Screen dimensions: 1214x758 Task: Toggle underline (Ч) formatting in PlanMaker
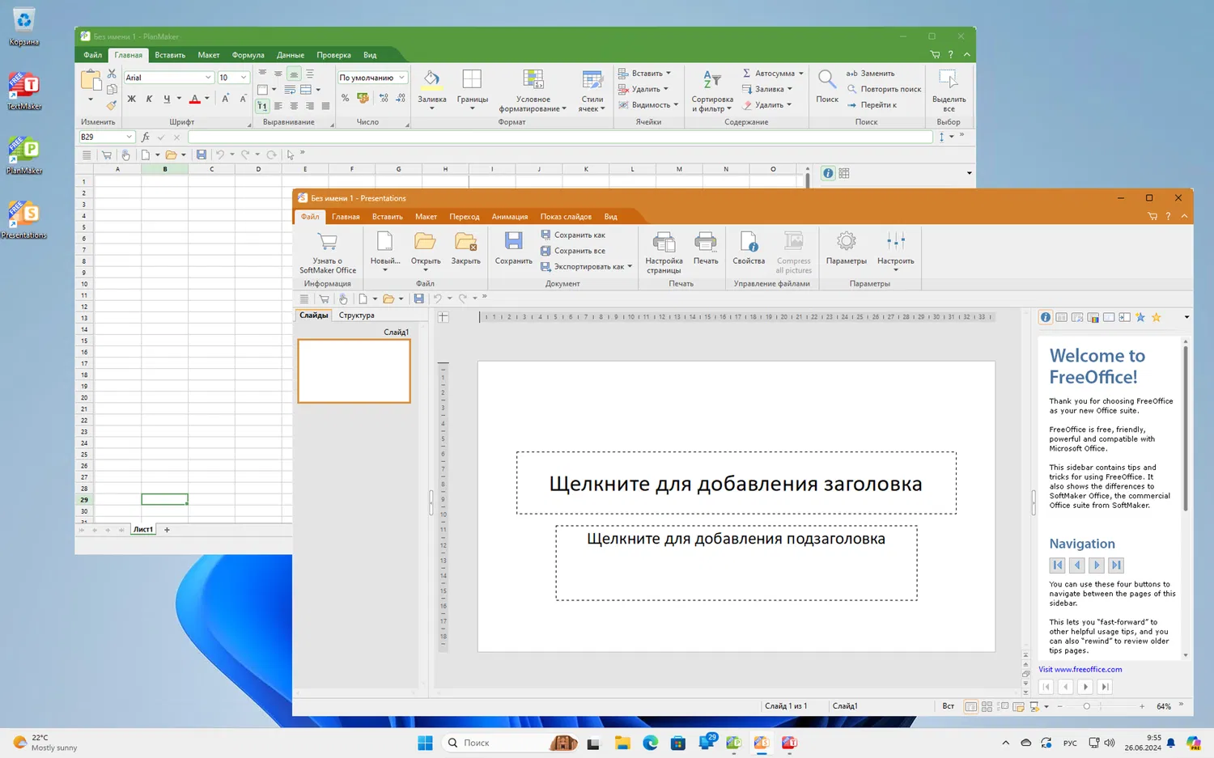point(167,99)
